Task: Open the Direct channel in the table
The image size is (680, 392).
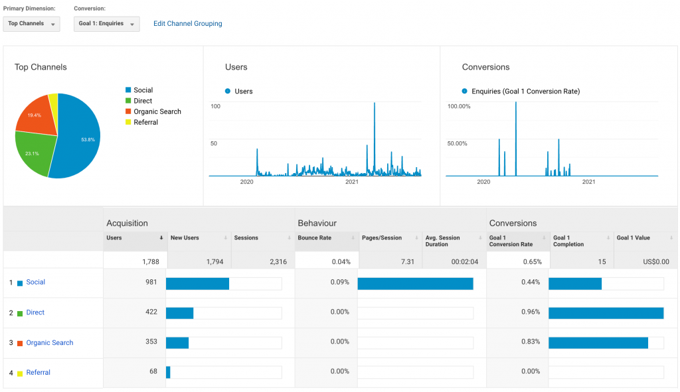Action: [x=35, y=312]
